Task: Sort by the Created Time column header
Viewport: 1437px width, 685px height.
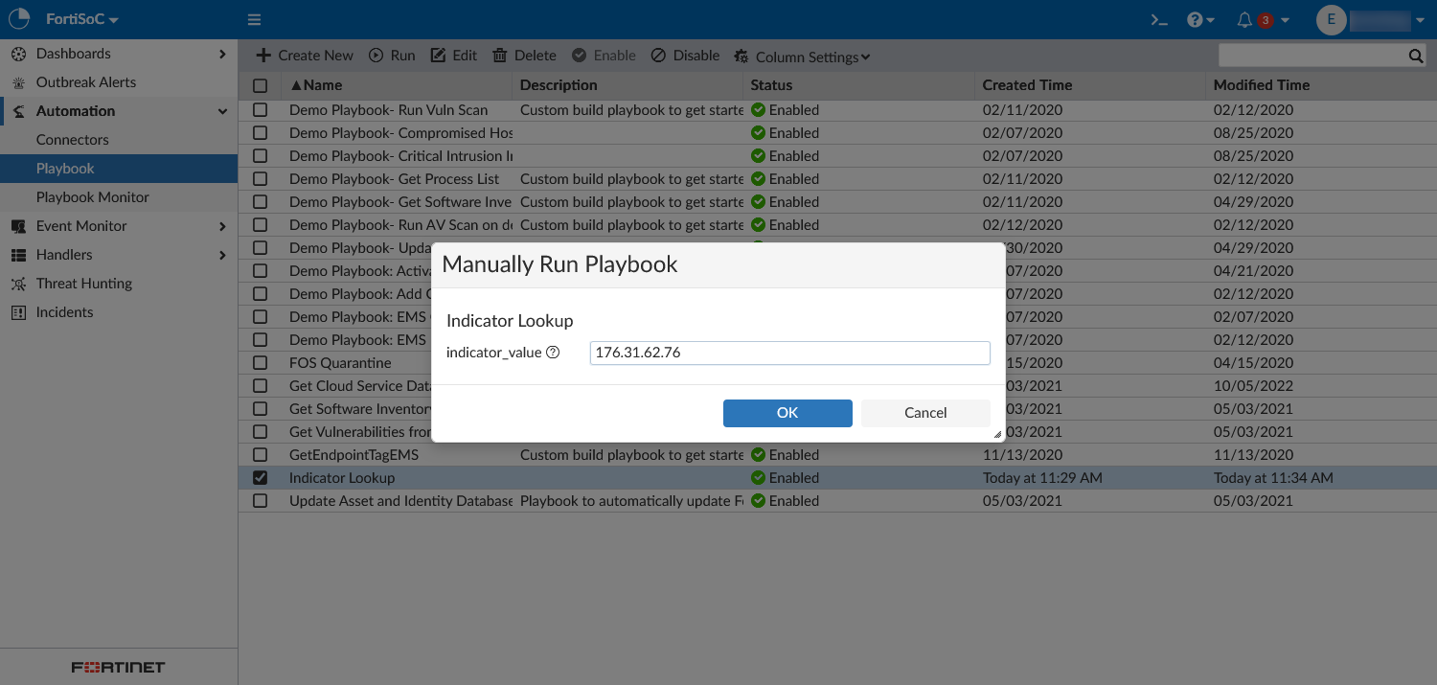Action: coord(1027,85)
